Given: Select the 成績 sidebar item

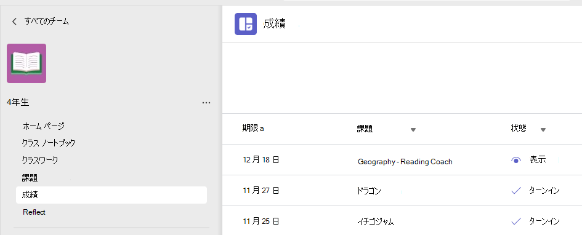Looking at the screenshot, I should (x=111, y=195).
